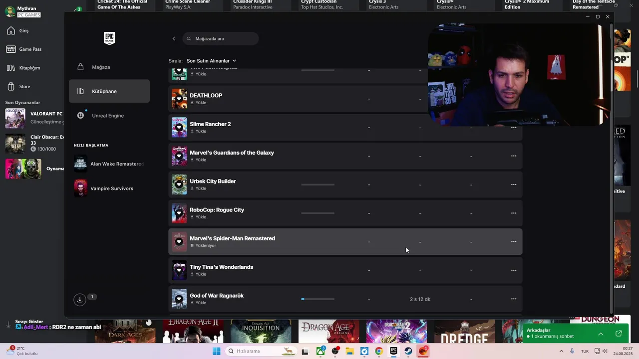Click Yükle under Tiny Tina's Wonderlands

198,274
